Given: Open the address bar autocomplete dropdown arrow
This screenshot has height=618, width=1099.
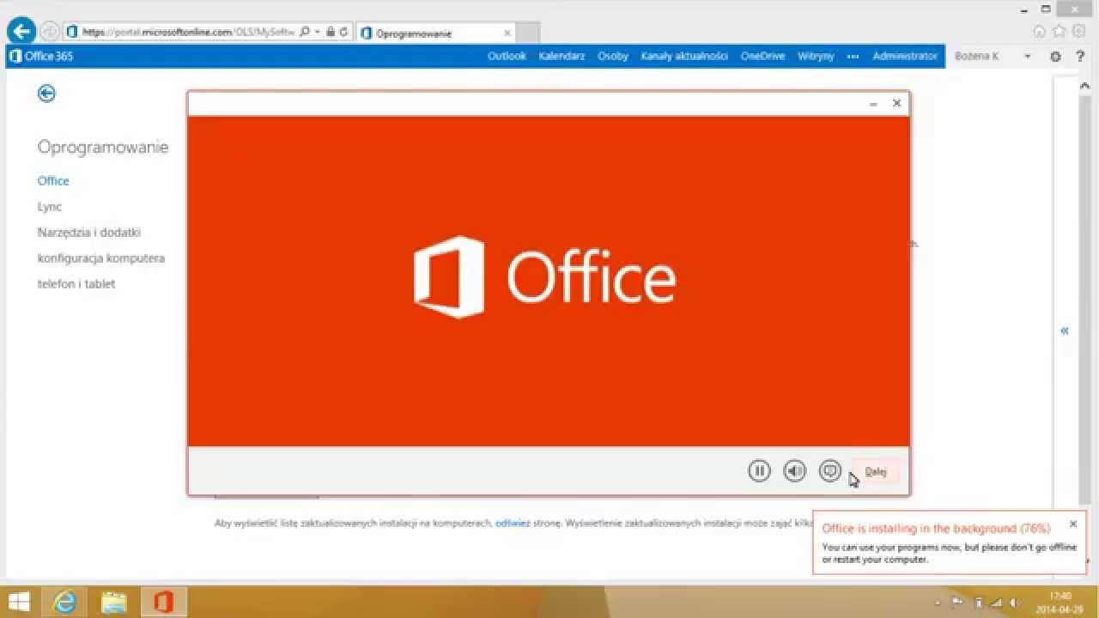Looking at the screenshot, I should point(318,32).
